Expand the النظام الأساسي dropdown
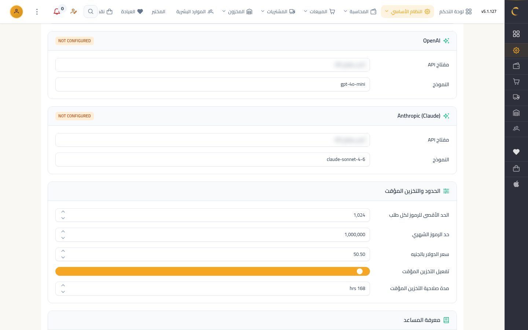The height and width of the screenshot is (330, 528). click(407, 12)
